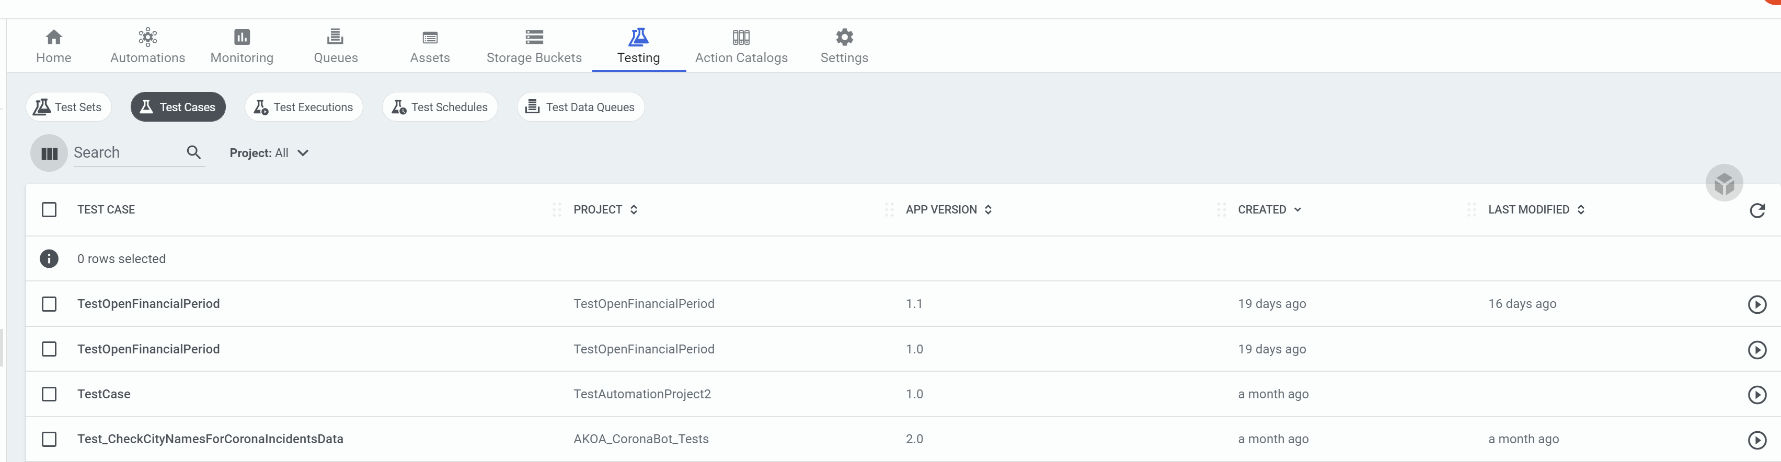Image resolution: width=1781 pixels, height=462 pixels.
Task: Switch to the Automations tab
Action: pos(147,46)
